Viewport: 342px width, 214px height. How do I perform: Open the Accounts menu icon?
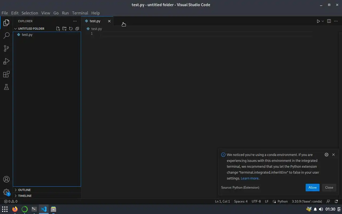6,179
